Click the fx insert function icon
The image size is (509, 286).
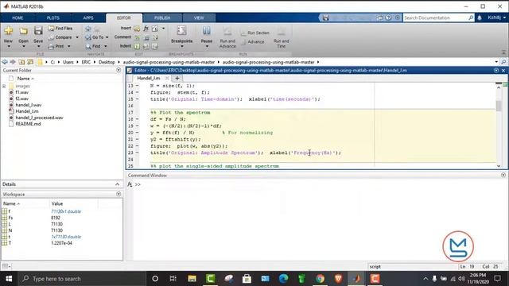(x=146, y=29)
